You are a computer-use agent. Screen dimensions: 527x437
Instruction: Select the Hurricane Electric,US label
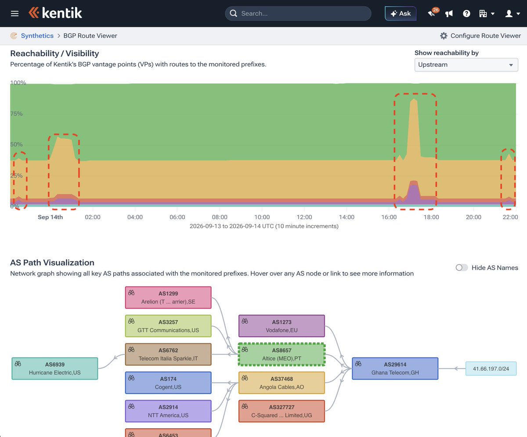point(55,372)
